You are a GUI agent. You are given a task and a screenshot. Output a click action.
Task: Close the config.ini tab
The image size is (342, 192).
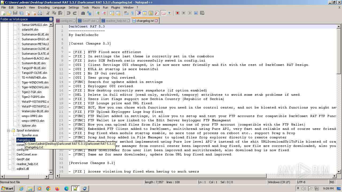[74, 21]
